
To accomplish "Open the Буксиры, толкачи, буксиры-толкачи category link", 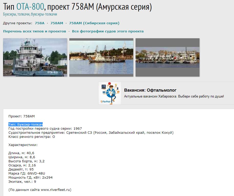I will 30,14.
